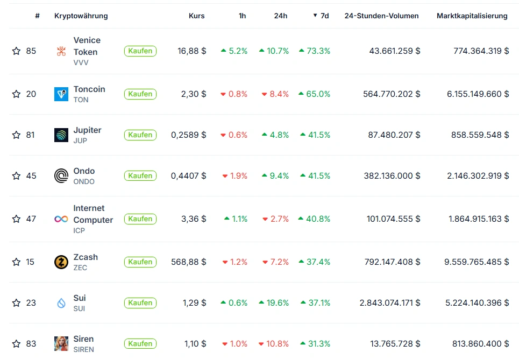This screenshot has height=359, width=519.
Task: Click the Venice Token coin logo
Action: (61, 51)
